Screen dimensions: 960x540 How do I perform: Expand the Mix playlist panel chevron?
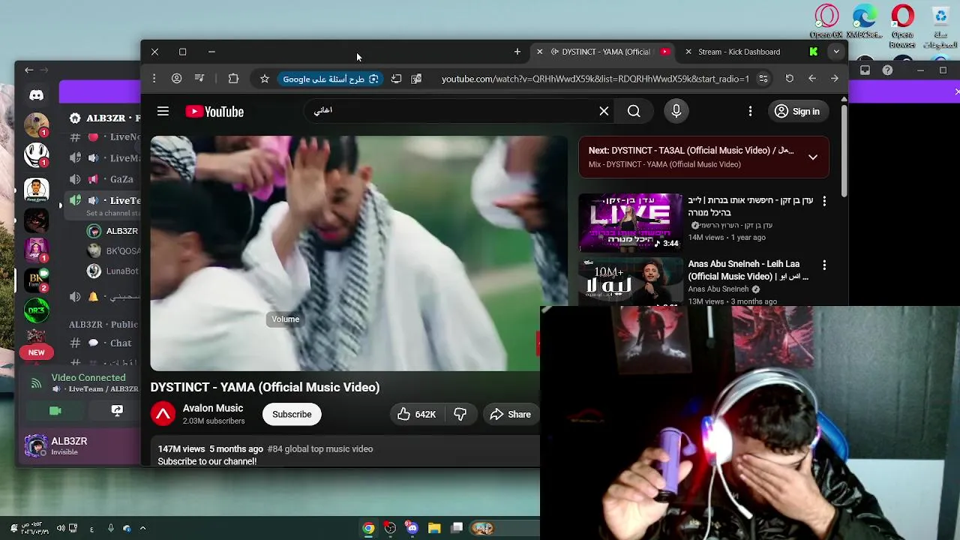click(813, 157)
